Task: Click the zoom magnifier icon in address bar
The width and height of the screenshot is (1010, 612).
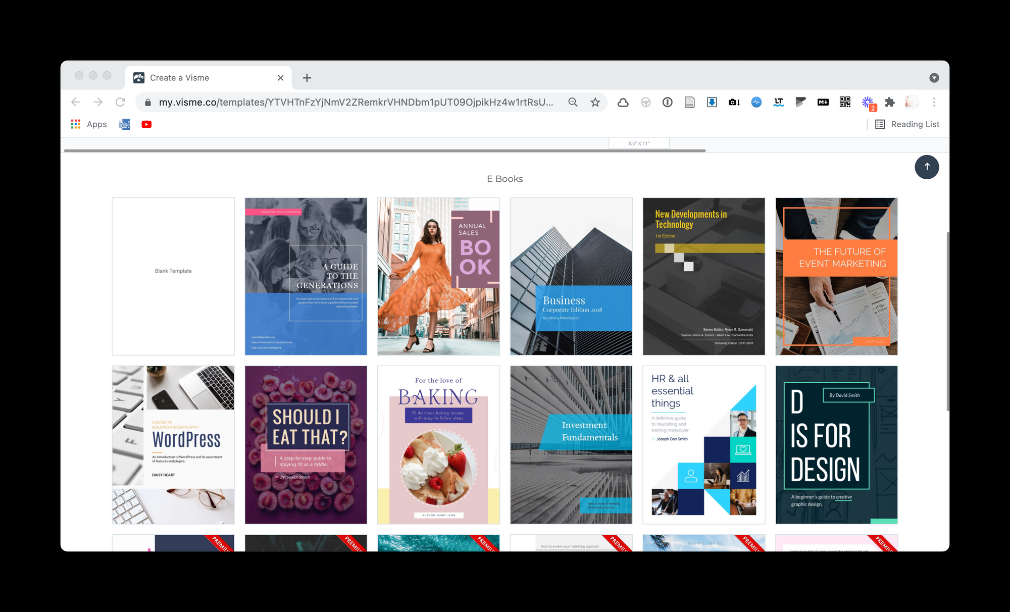Action: point(573,102)
